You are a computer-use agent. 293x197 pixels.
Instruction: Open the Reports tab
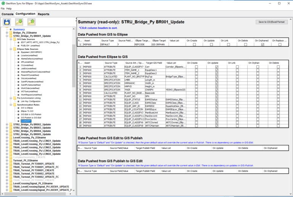[x=43, y=14]
